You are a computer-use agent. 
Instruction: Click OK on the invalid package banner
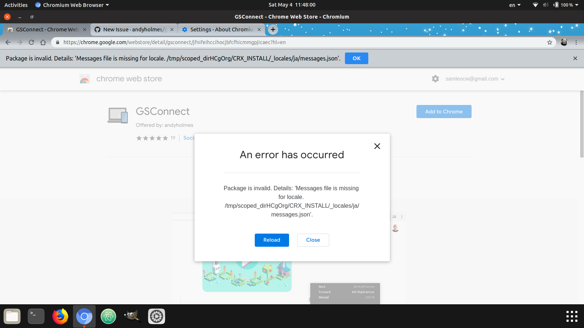356,58
